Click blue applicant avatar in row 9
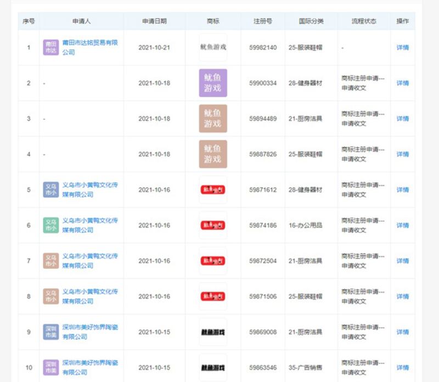 click(x=50, y=332)
